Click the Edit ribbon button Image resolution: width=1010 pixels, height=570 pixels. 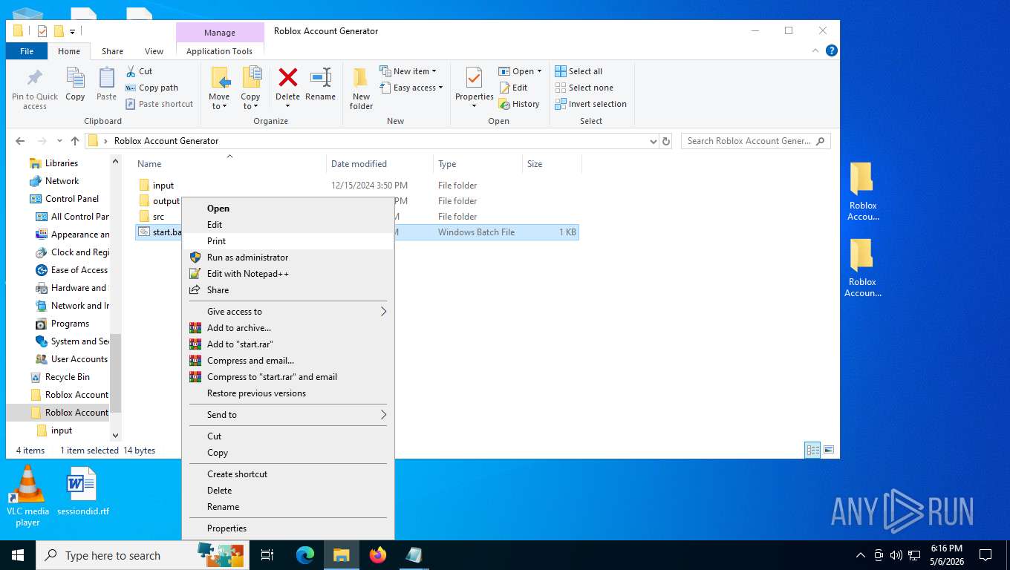pos(513,88)
